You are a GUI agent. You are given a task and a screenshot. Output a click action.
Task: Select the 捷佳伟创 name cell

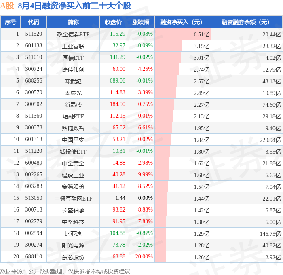point(73,69)
